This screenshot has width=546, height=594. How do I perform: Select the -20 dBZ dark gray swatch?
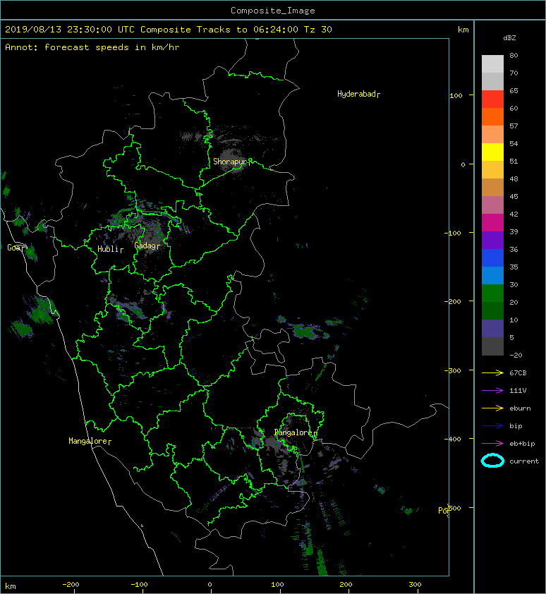click(492, 346)
